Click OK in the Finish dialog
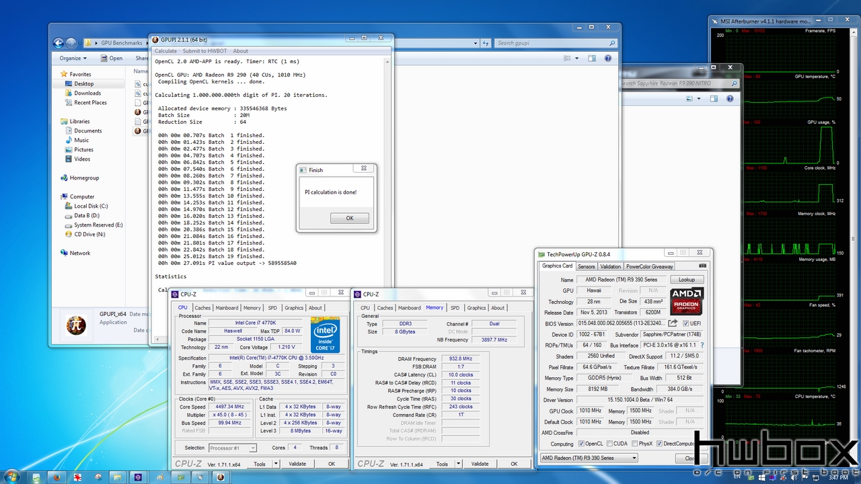Viewport: 861px width, 484px height. coord(350,218)
